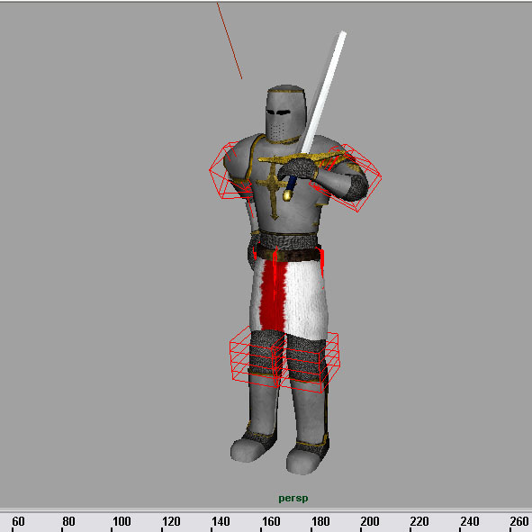Click frame 80 on the timeline
The image size is (532, 532).
coord(68,521)
